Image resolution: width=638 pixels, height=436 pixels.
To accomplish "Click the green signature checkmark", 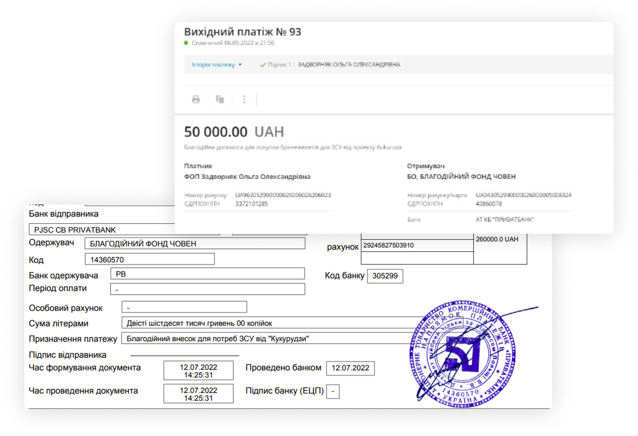I will (x=263, y=65).
